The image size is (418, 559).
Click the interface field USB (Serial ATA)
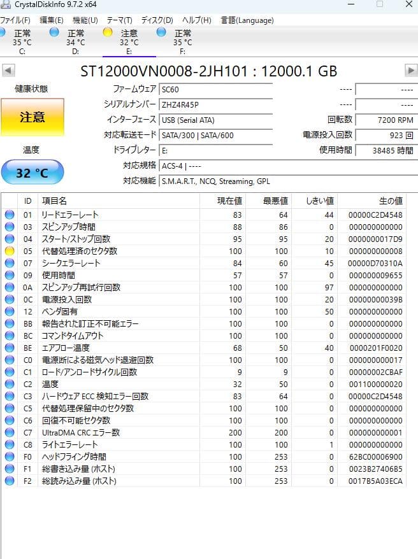pyautogui.click(x=215, y=120)
